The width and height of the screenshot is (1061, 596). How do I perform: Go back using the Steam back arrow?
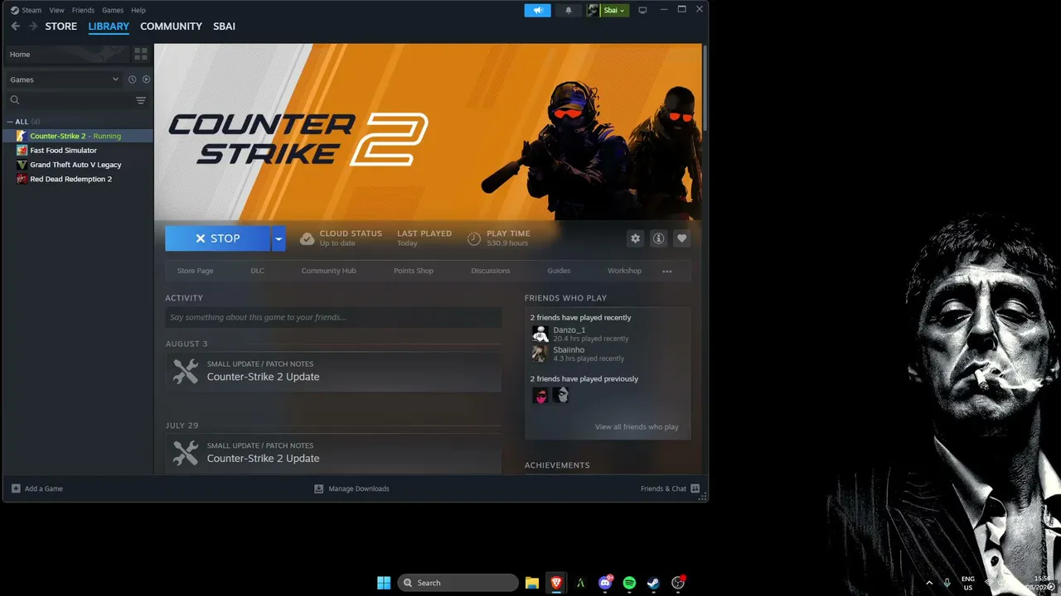[15, 26]
